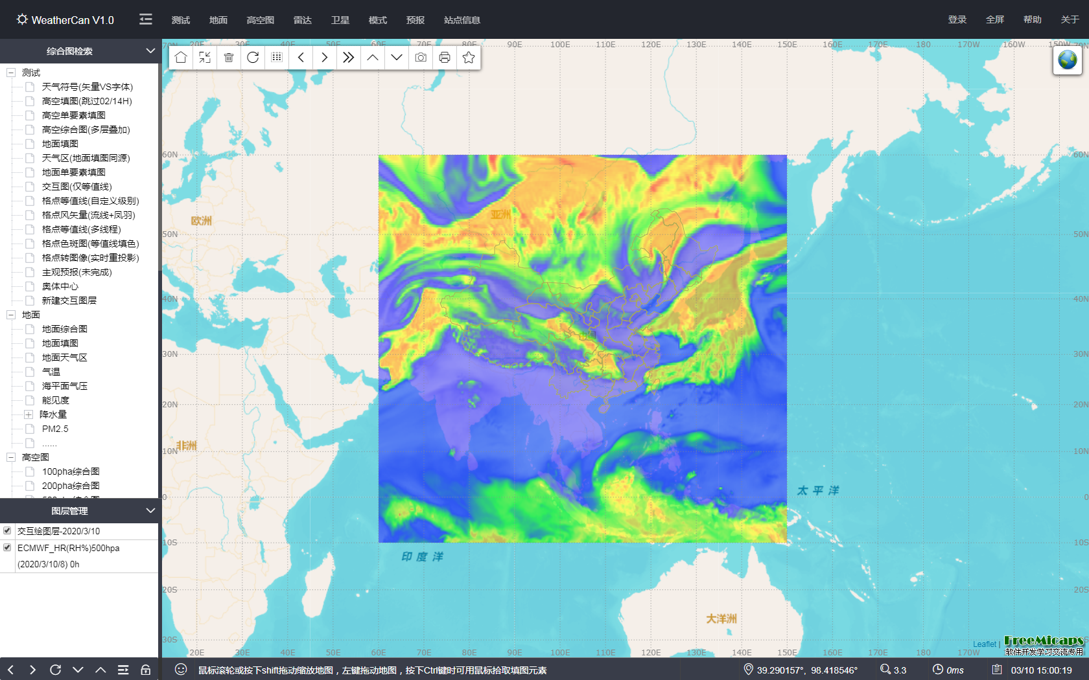
Task: Open the camera screenshot tool on map toolbar
Action: tap(420, 58)
